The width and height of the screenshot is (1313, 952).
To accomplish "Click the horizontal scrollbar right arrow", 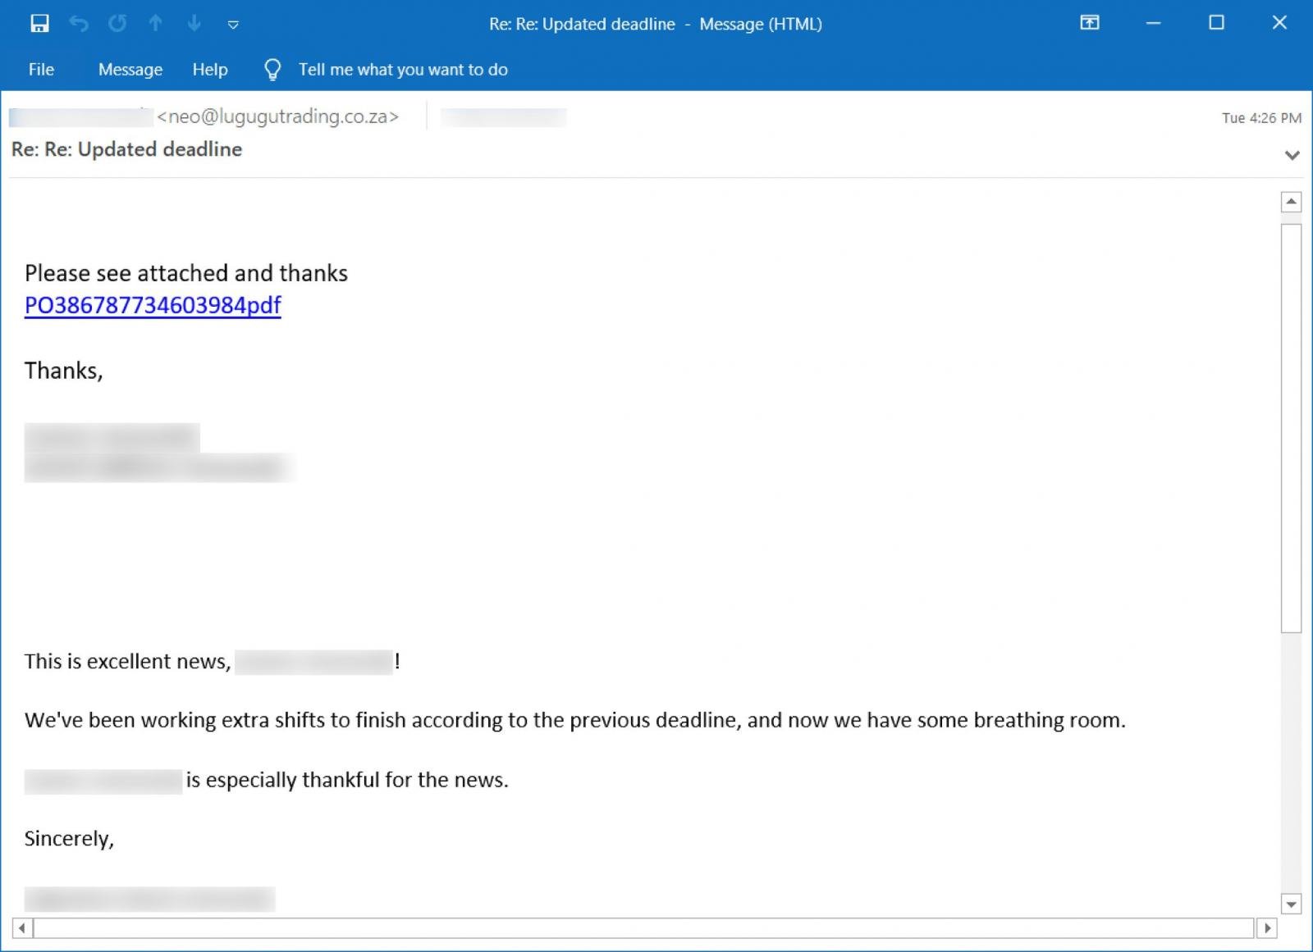I will [1267, 928].
